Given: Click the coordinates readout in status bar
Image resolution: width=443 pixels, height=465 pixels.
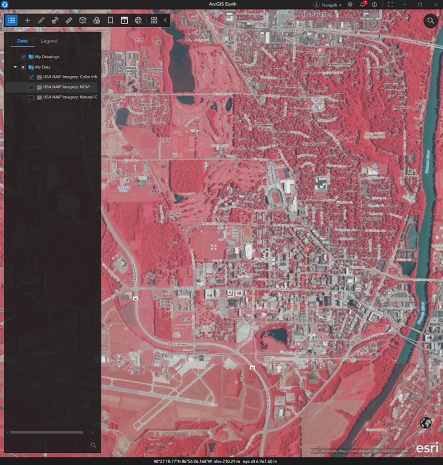Looking at the screenshot, I should tap(183, 462).
